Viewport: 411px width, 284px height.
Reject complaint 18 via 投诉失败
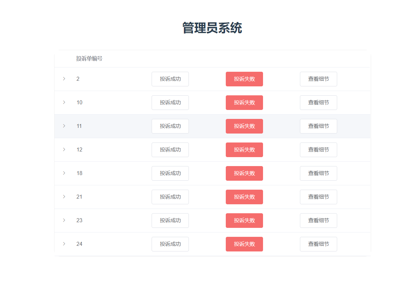[244, 173]
